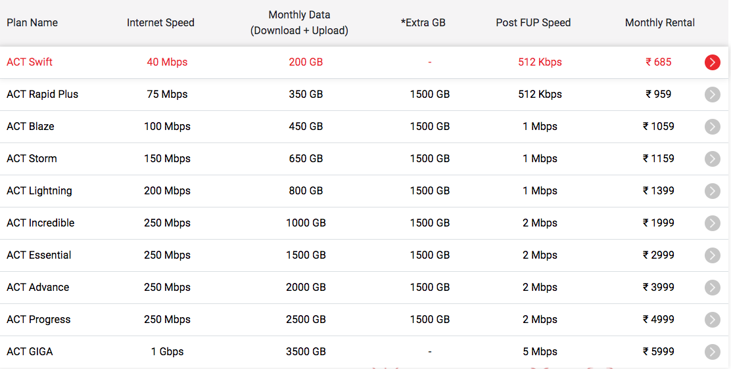Click the 200 GB monthly data cell
This screenshot has width=731, height=369.
click(x=306, y=62)
